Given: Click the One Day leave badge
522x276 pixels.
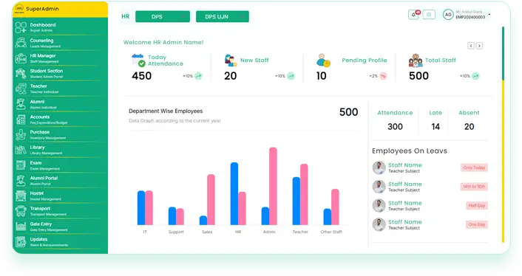Looking at the screenshot, I should tap(477, 224).
